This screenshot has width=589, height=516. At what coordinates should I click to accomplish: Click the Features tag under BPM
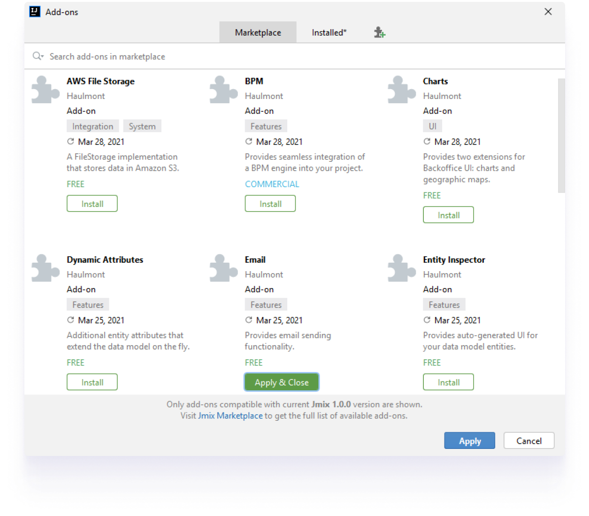point(266,126)
